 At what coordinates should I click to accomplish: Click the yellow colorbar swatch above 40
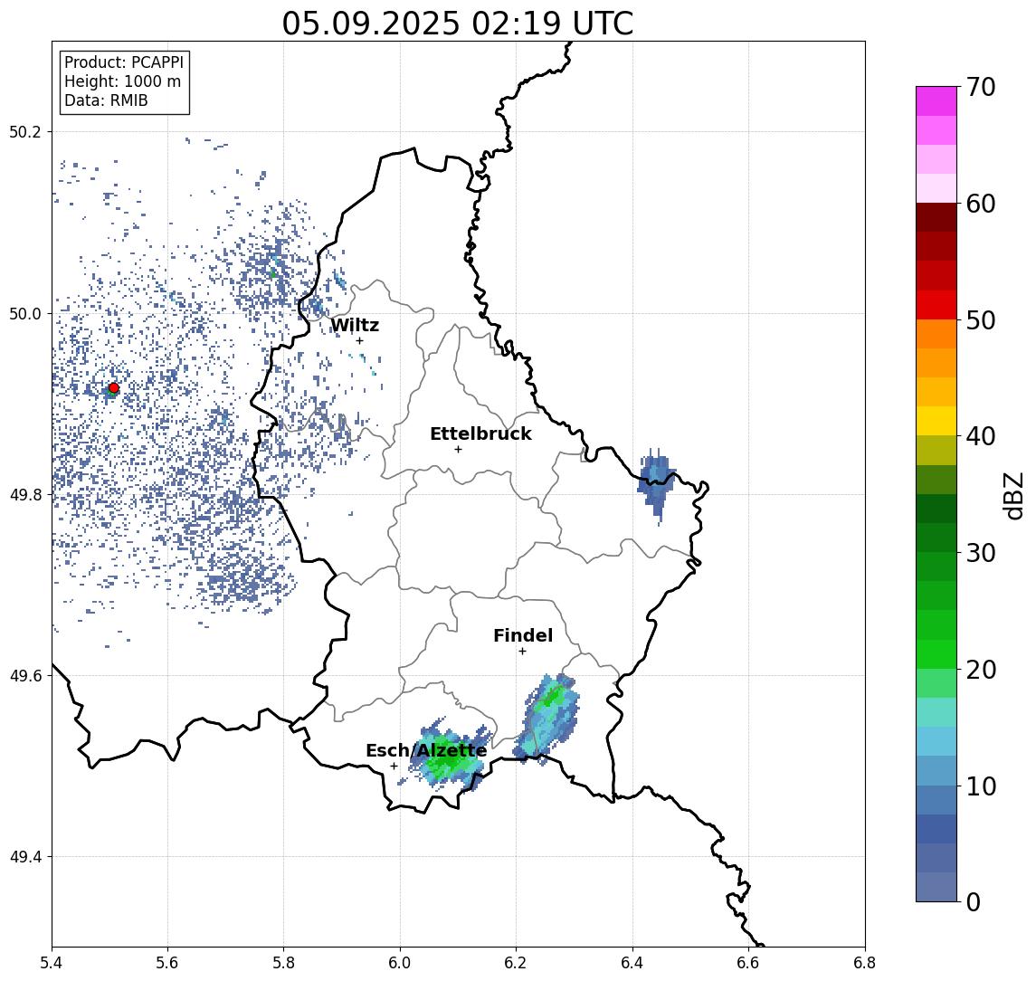[x=936, y=421]
